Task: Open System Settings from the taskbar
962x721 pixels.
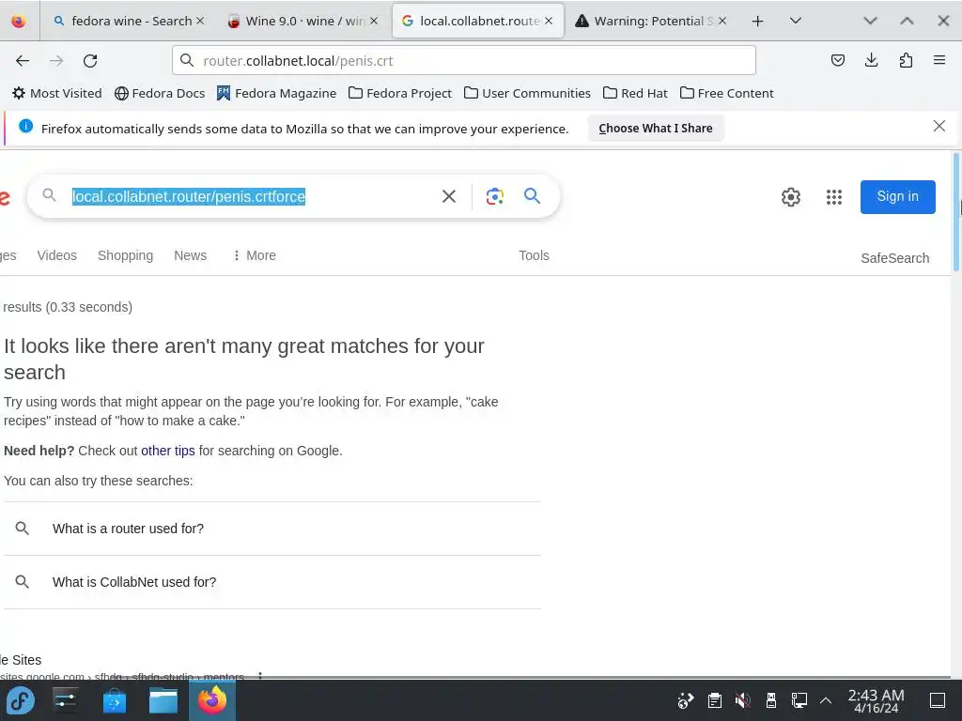Action: click(x=66, y=700)
